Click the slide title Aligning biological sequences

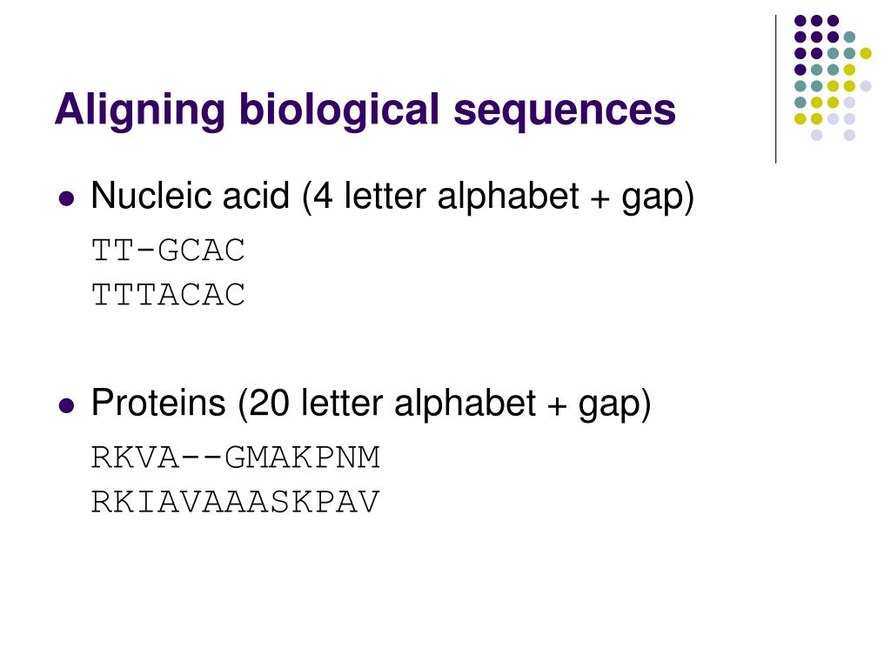tap(365, 110)
